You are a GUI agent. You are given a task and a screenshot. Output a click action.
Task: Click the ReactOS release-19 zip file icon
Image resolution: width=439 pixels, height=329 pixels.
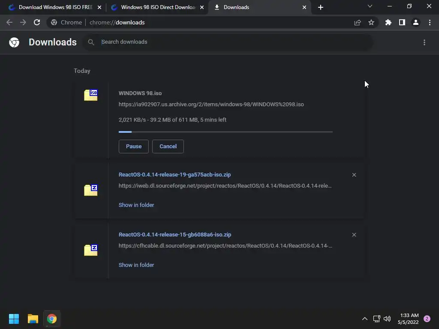pos(91,190)
